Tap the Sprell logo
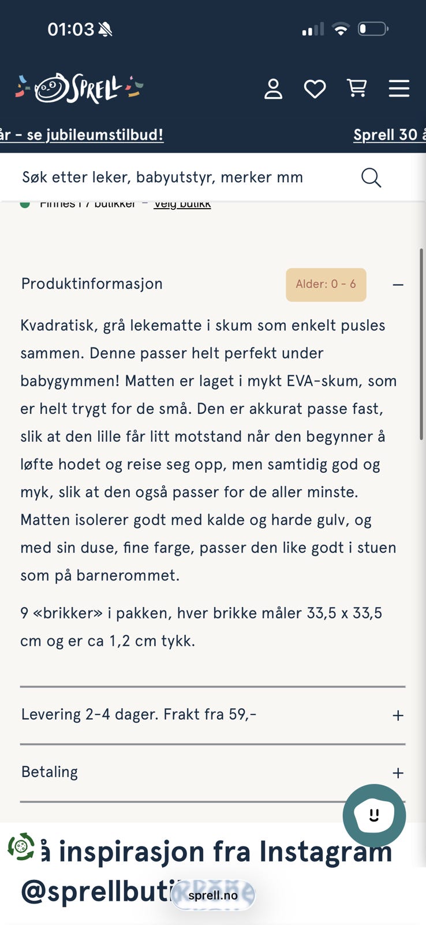 click(x=79, y=88)
